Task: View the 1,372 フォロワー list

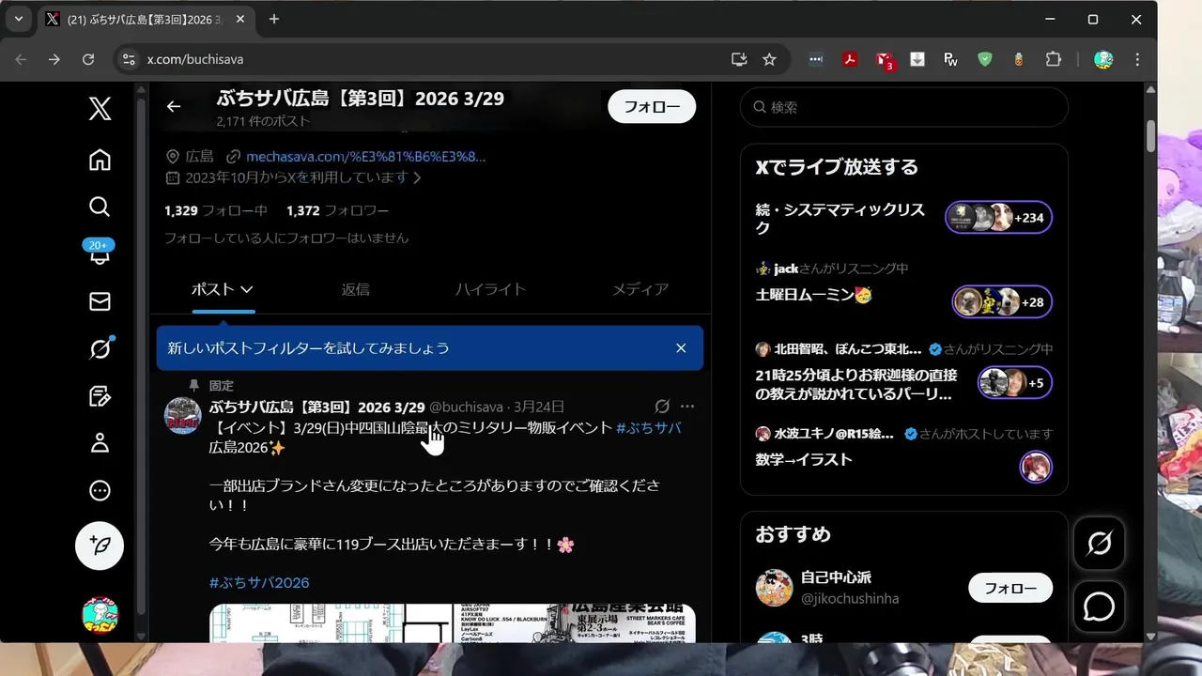Action: [337, 210]
